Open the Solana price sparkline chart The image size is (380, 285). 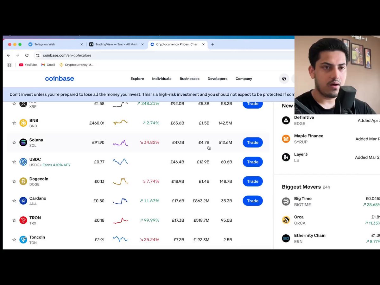pyautogui.click(x=120, y=143)
